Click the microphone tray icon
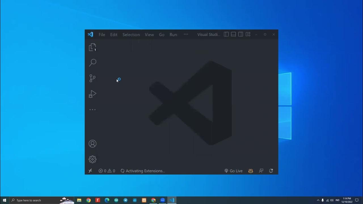363x204 pixels. point(322,200)
